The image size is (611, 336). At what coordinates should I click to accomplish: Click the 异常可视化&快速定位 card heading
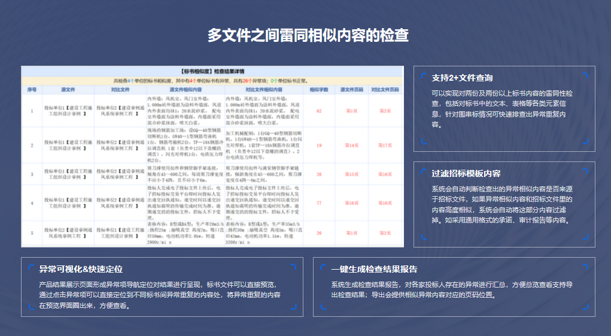point(81,269)
